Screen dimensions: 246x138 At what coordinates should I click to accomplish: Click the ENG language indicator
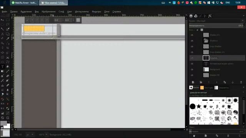click(x=228, y=3)
